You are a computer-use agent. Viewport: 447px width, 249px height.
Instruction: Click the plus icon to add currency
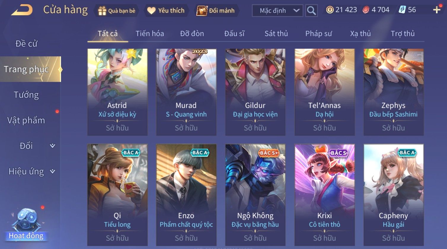pyautogui.click(x=437, y=10)
